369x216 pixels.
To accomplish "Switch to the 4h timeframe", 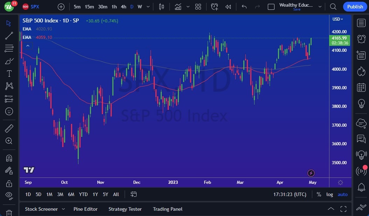I will click(x=124, y=7).
